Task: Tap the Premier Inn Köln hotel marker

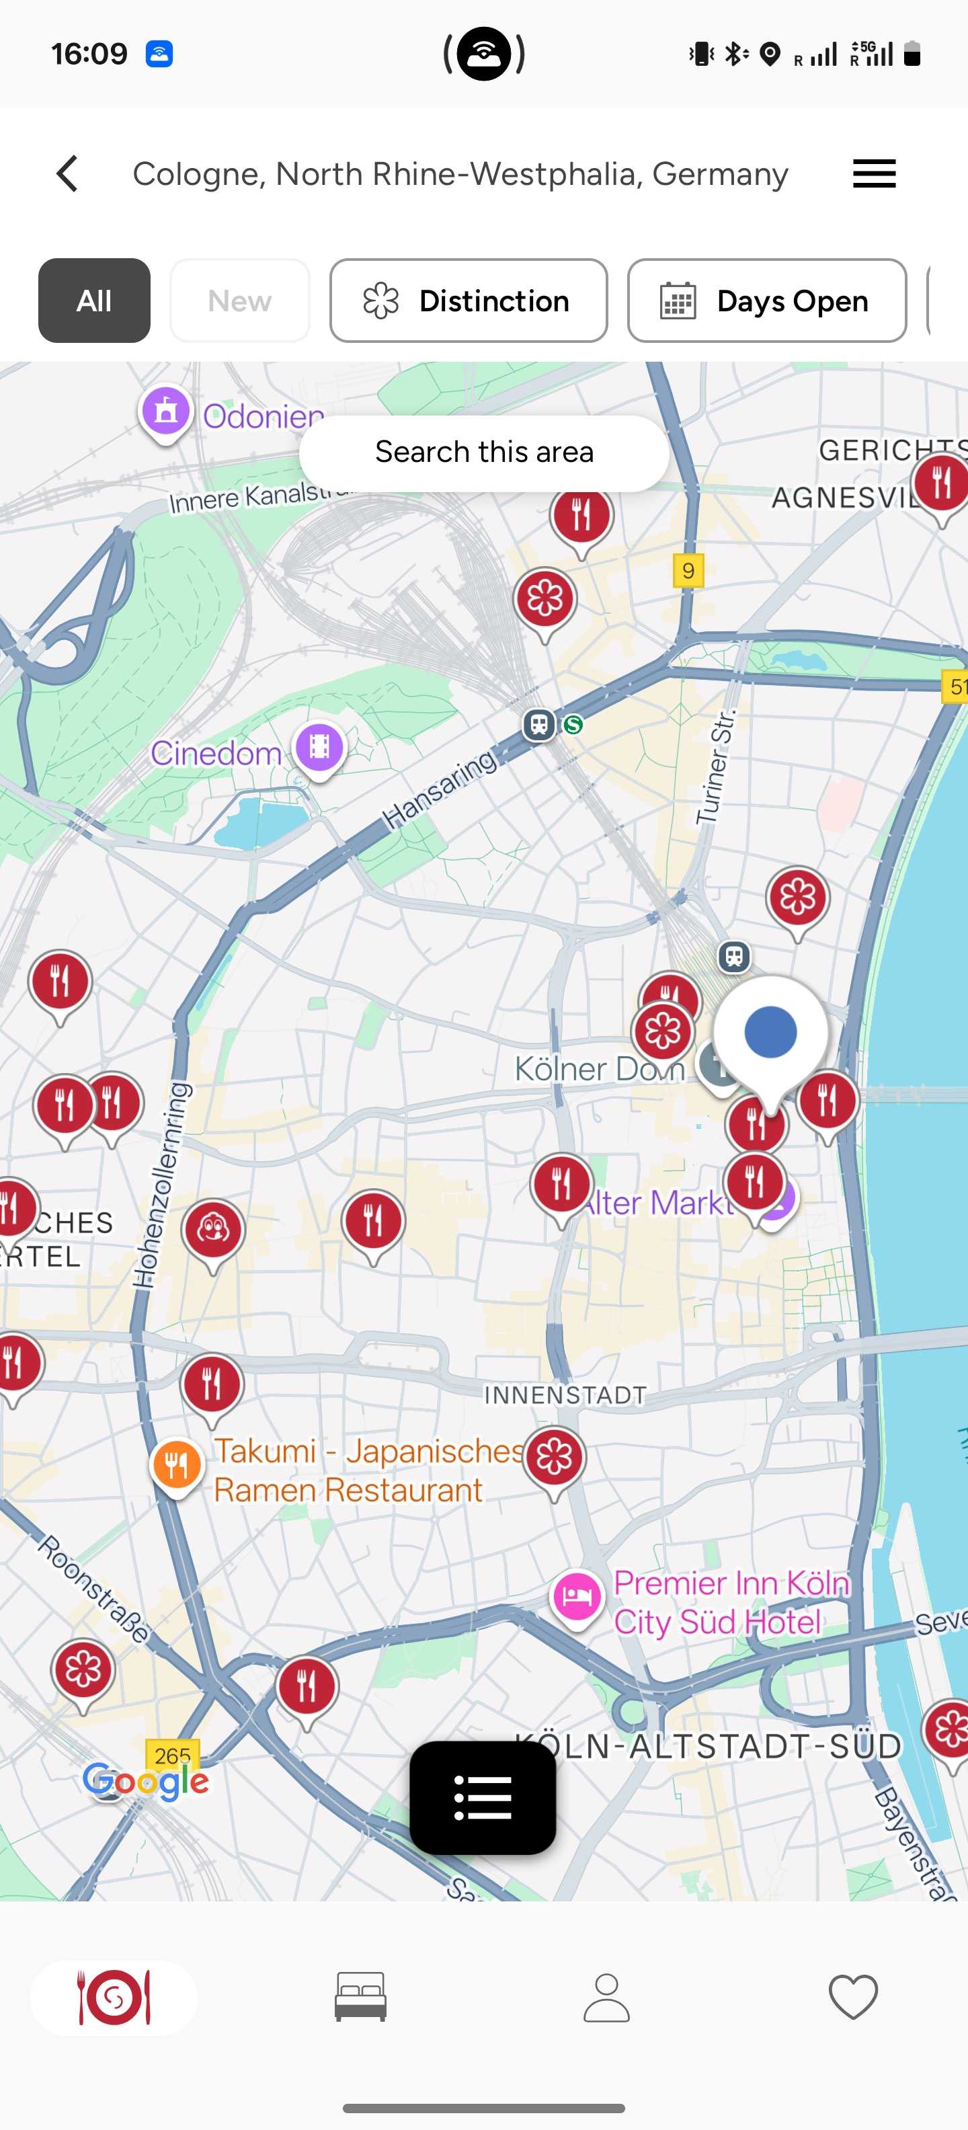Action: point(576,1597)
